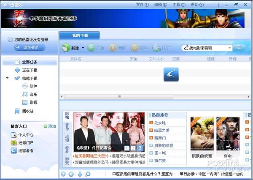Open 迷你门户 entry
253x180 pixels.
(x=26, y=143)
